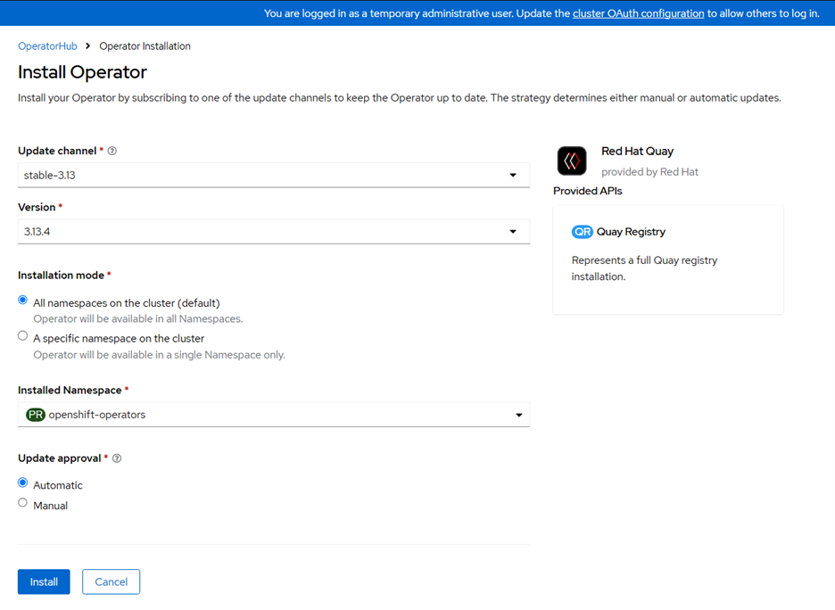
Task: Click the Installation mode label
Action: pos(61,276)
